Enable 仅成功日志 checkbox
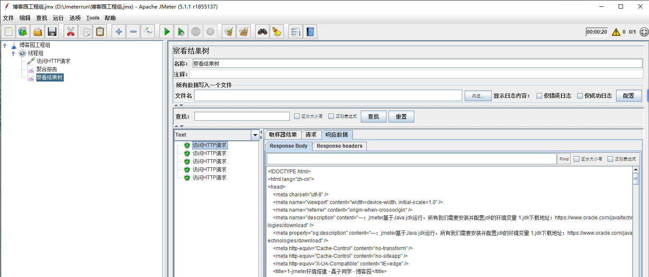Image resolution: width=649 pixels, height=277 pixels. 580,96
